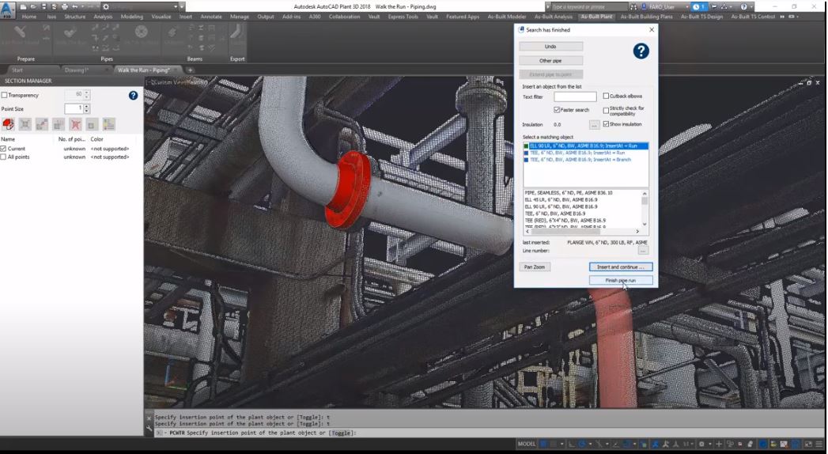Click the first red section tool in Section Manager
This screenshot has height=454, width=828.
click(8, 124)
